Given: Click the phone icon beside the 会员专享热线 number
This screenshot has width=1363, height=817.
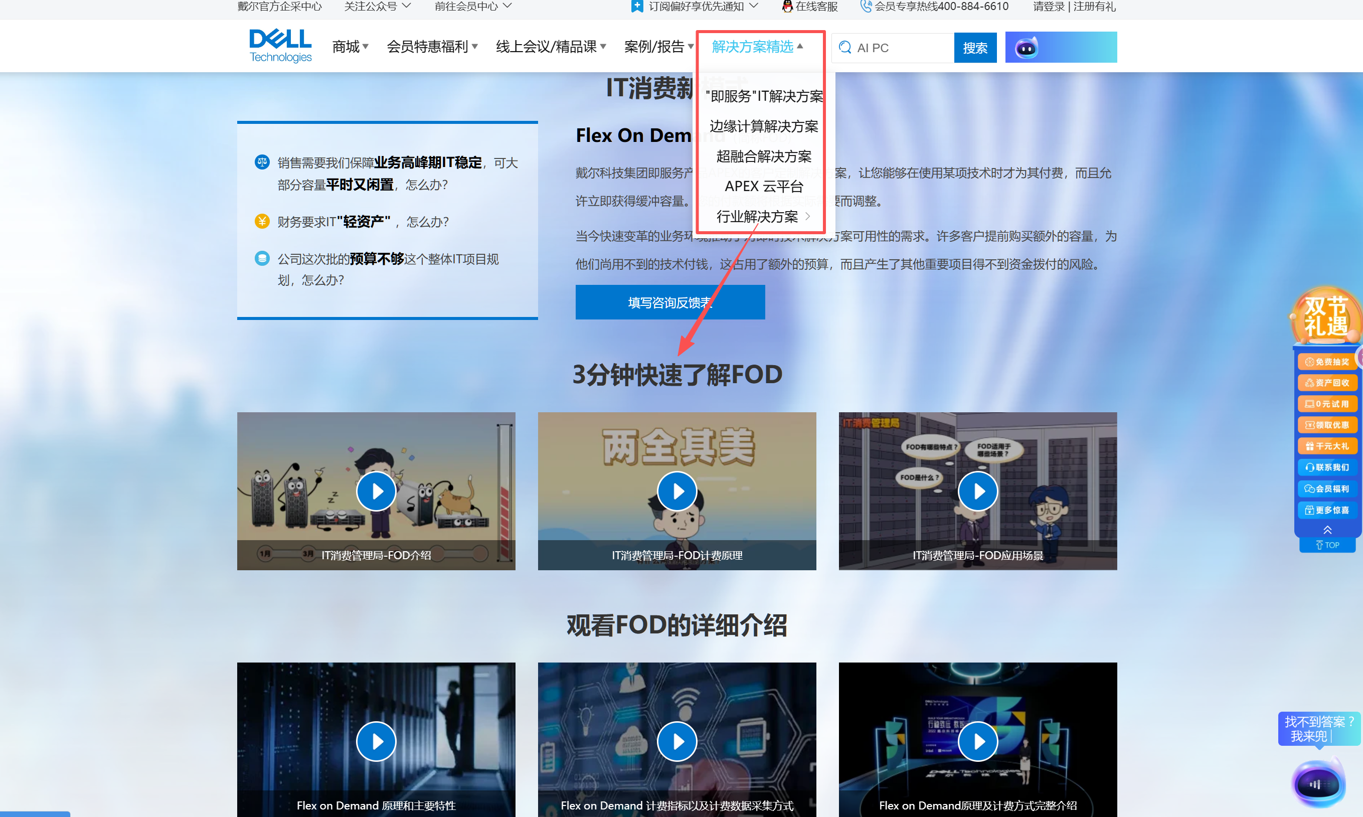Looking at the screenshot, I should point(866,6).
